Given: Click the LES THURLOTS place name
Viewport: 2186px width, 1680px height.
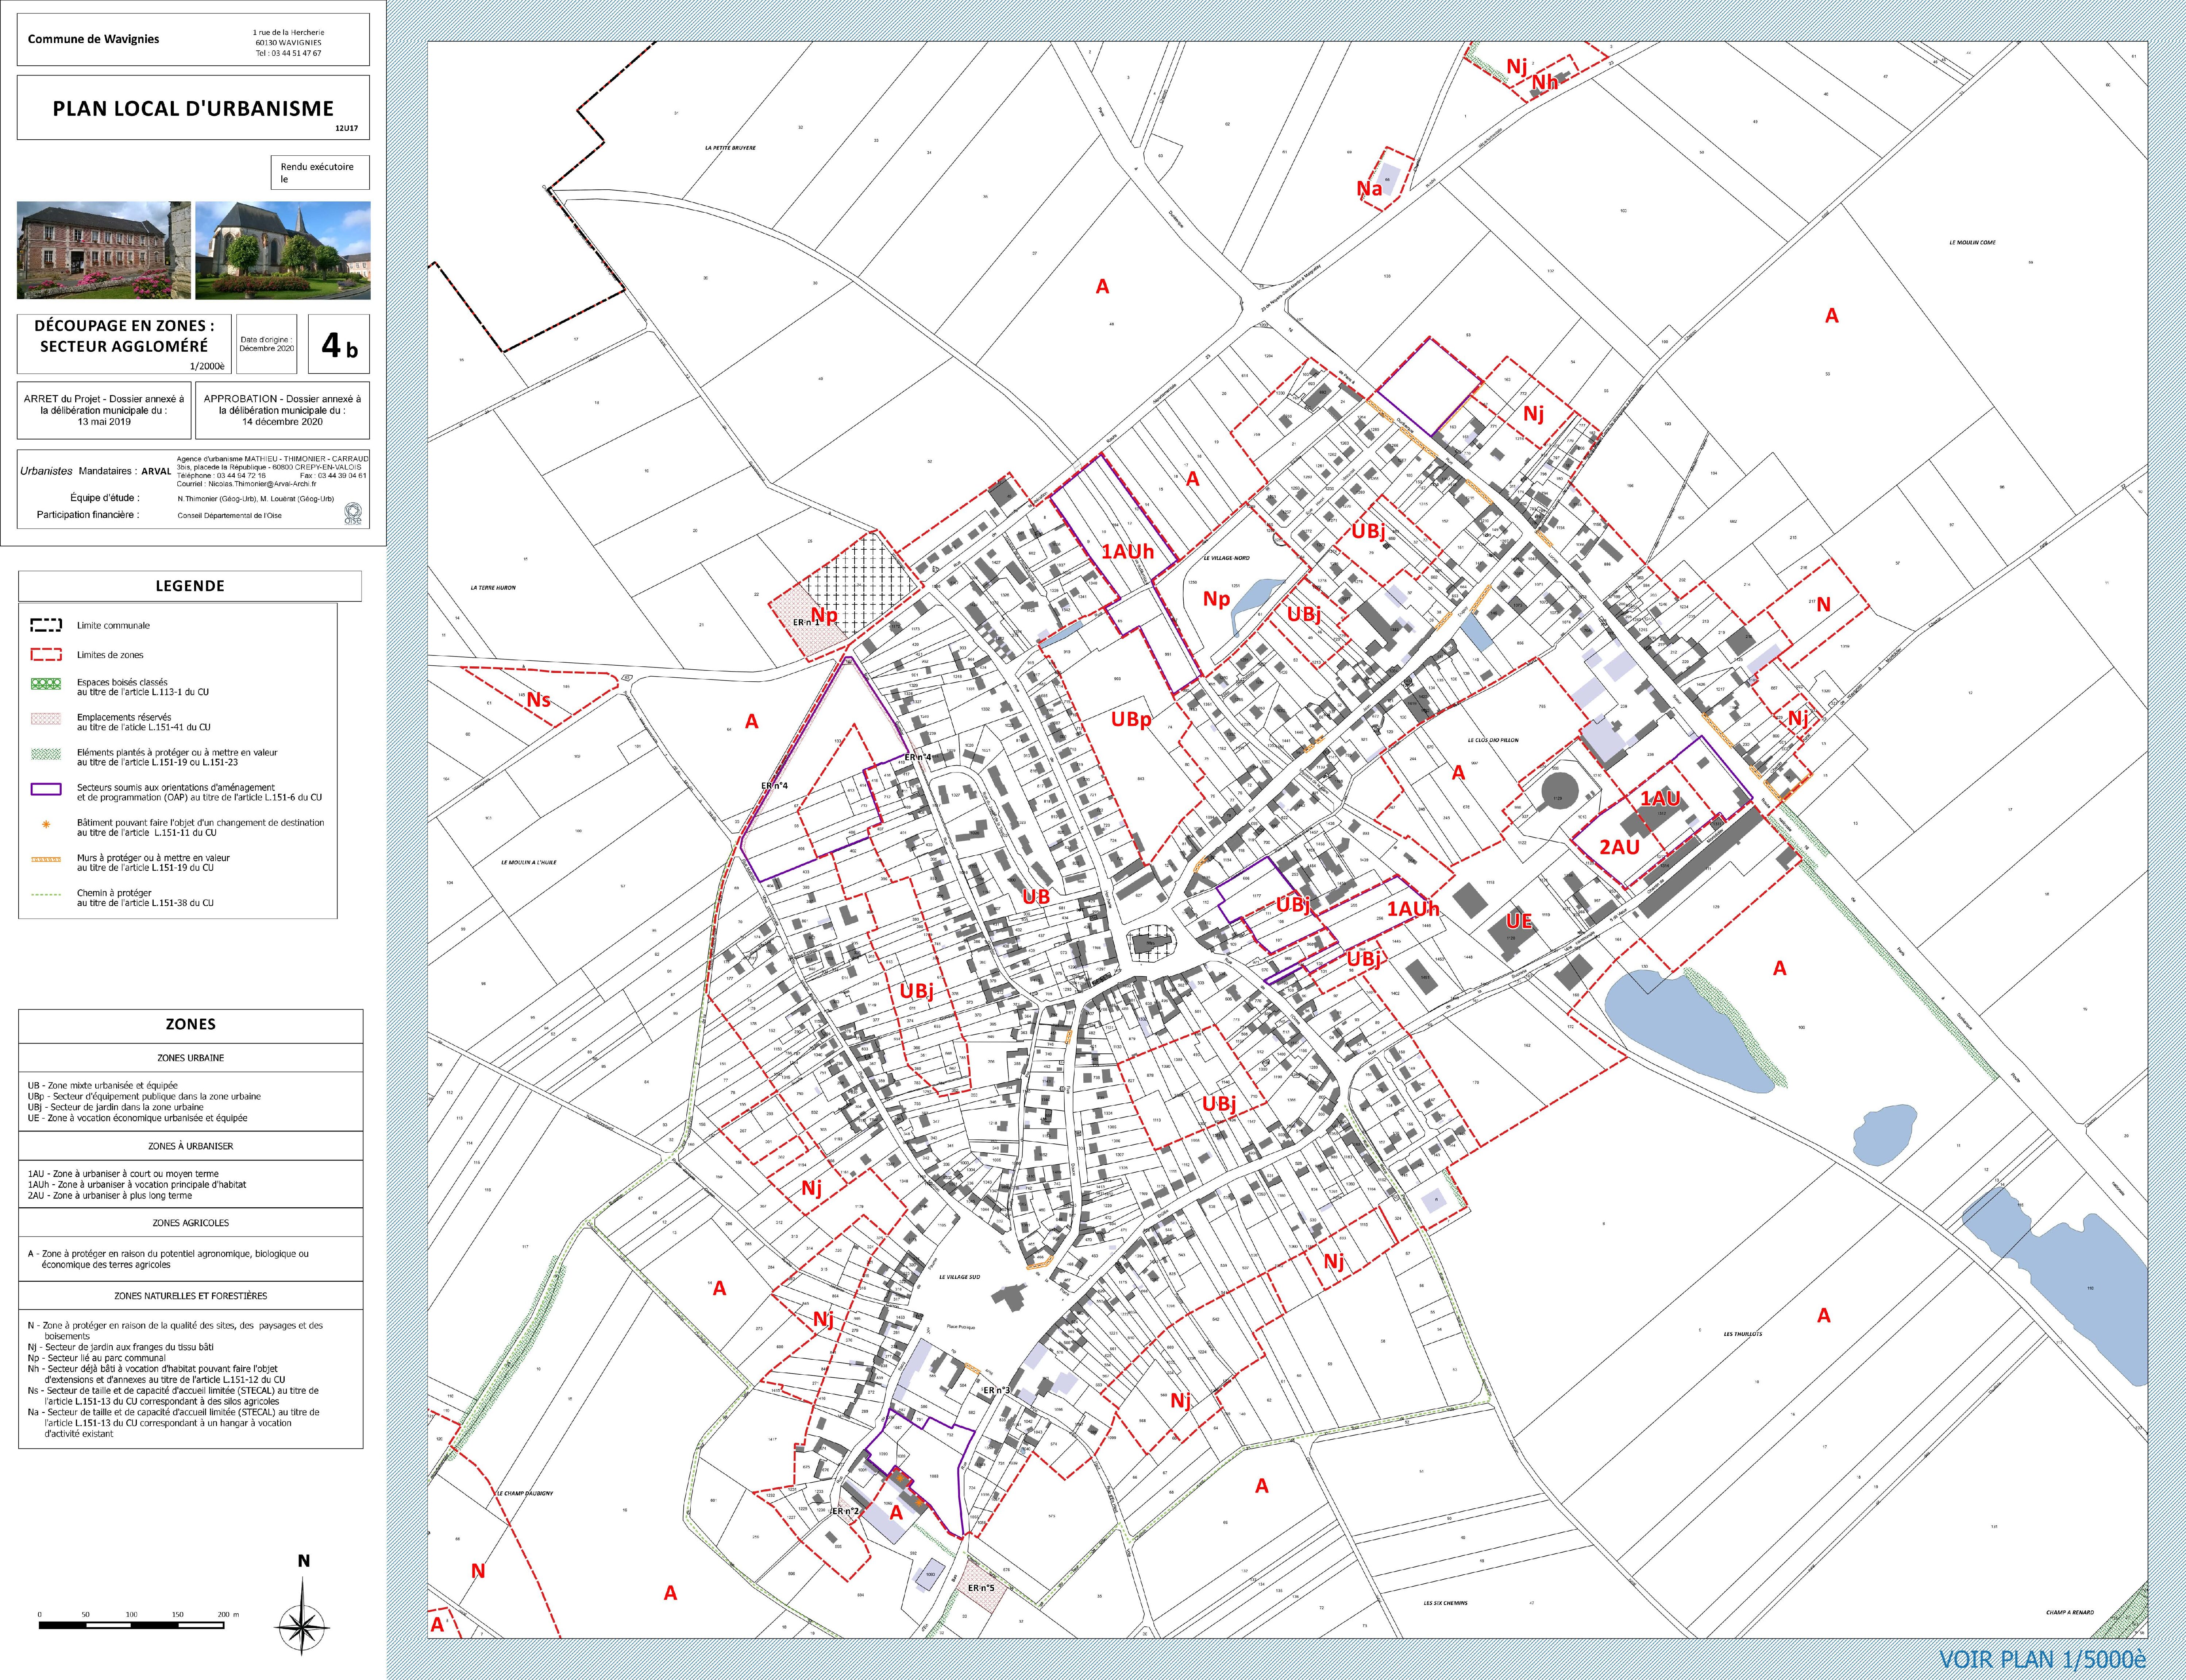Looking at the screenshot, I should [x=1743, y=1334].
